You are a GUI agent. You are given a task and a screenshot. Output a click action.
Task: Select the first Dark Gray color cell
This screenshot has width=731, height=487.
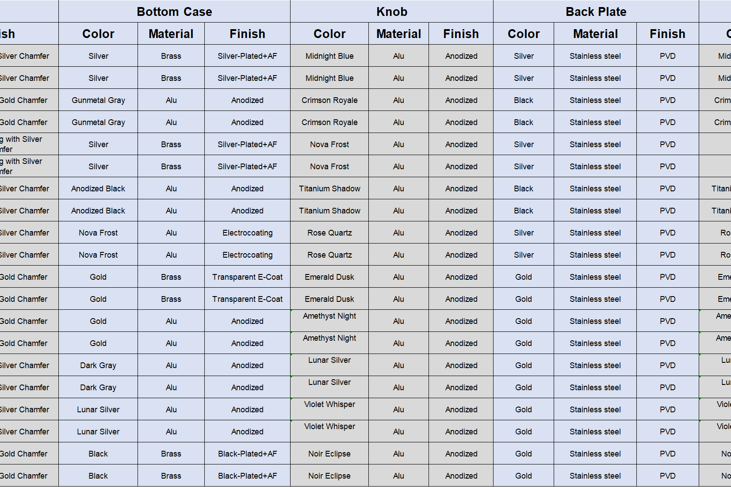click(98, 365)
